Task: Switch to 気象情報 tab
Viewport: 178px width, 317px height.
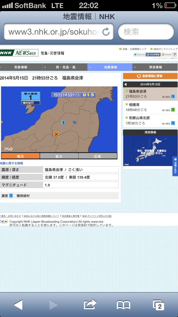Action: (x=21, y=67)
